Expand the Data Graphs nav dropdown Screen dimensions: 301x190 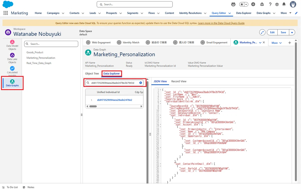click(274, 13)
